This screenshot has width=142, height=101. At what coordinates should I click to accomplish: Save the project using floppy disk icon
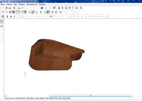[10, 8]
